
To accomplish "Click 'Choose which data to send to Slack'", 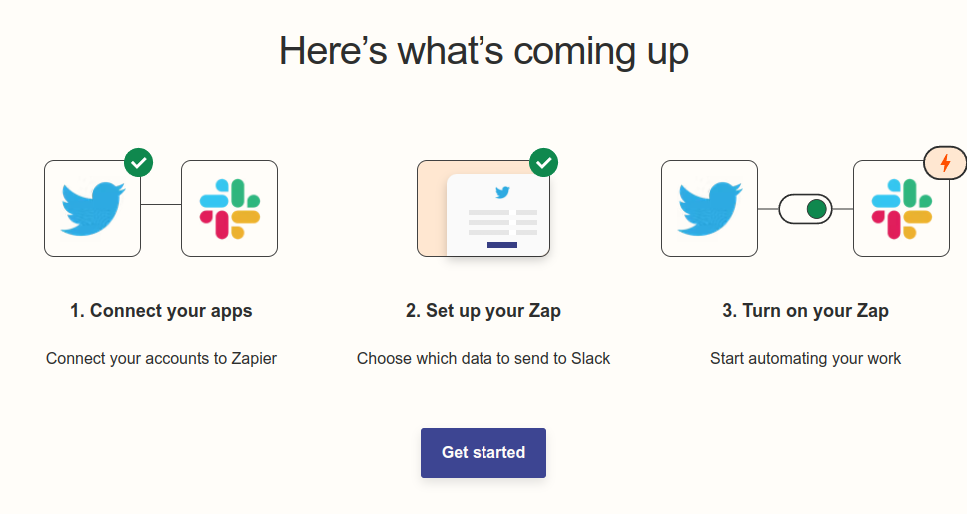I will click(x=483, y=358).
